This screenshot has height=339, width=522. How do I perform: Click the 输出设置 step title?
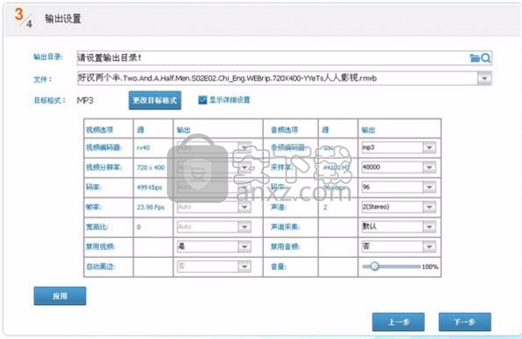click(x=63, y=18)
